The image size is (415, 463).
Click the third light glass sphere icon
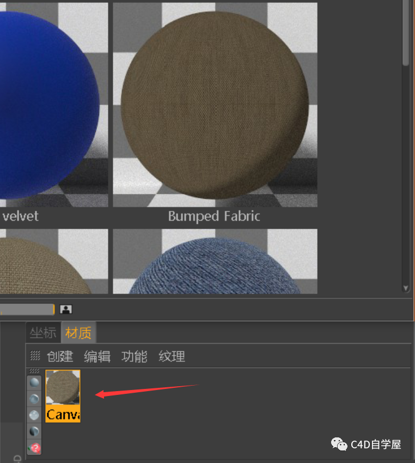point(34,415)
